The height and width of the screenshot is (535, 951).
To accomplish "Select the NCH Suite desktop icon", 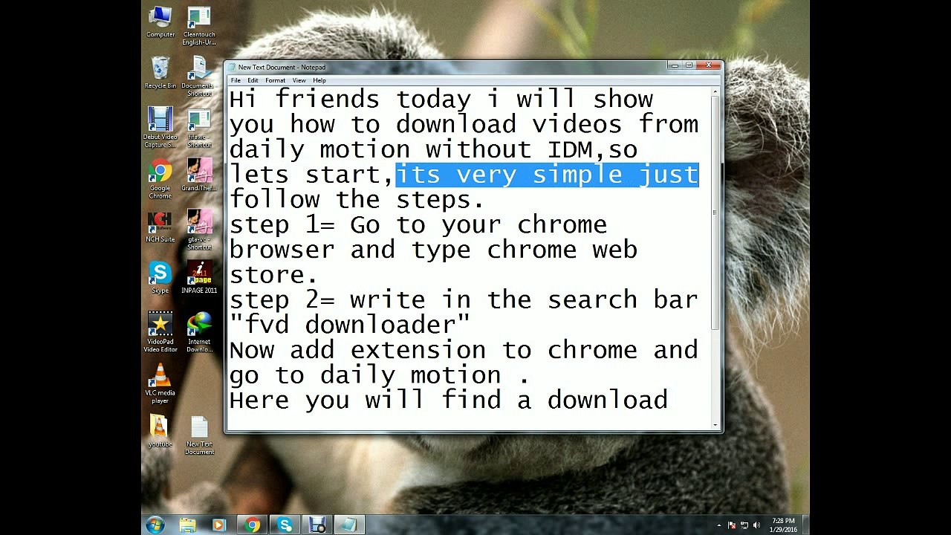I will coord(160,227).
